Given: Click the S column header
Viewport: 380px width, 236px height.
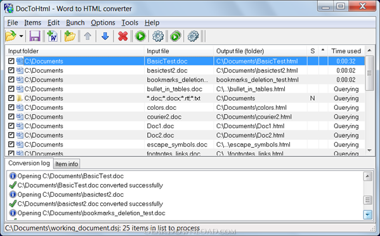Looking at the screenshot, I should click(313, 51).
